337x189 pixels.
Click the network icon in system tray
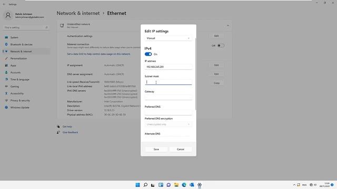311,185
